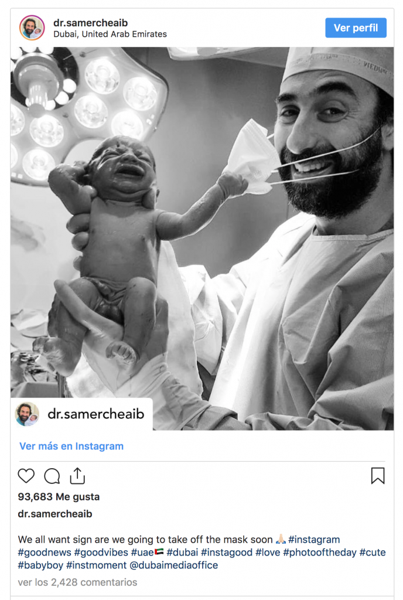Click dr.samercheaib label on photo overlay
The height and width of the screenshot is (600, 403).
[x=95, y=414]
